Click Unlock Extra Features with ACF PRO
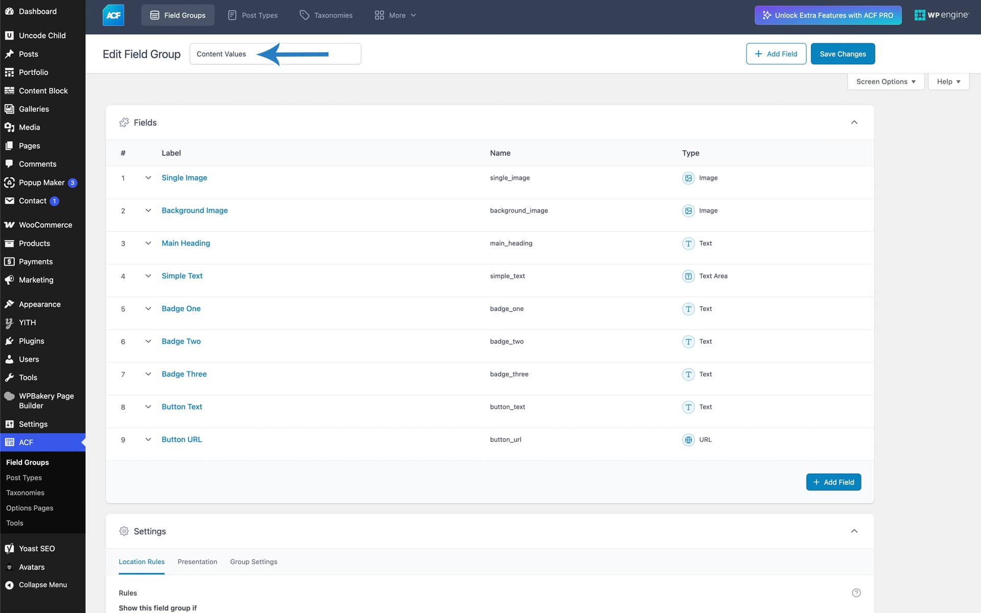981x613 pixels. pos(828,15)
